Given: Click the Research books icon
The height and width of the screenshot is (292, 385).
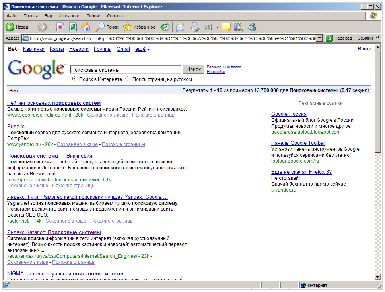Looking at the screenshot, I should coord(238,27).
